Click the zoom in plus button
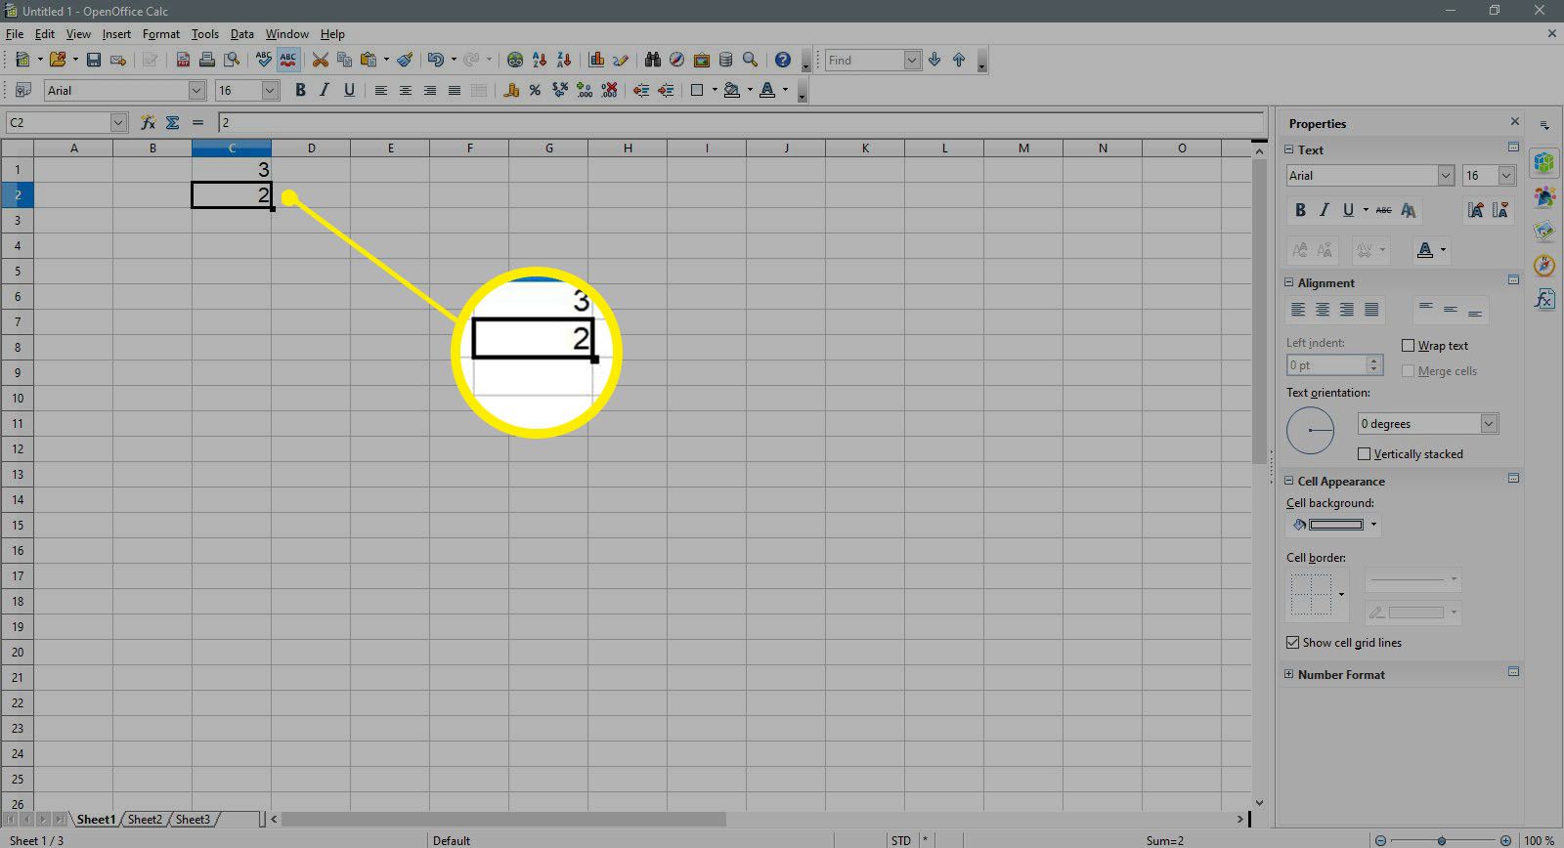Viewport: 1564px width, 848px height. [x=1505, y=840]
